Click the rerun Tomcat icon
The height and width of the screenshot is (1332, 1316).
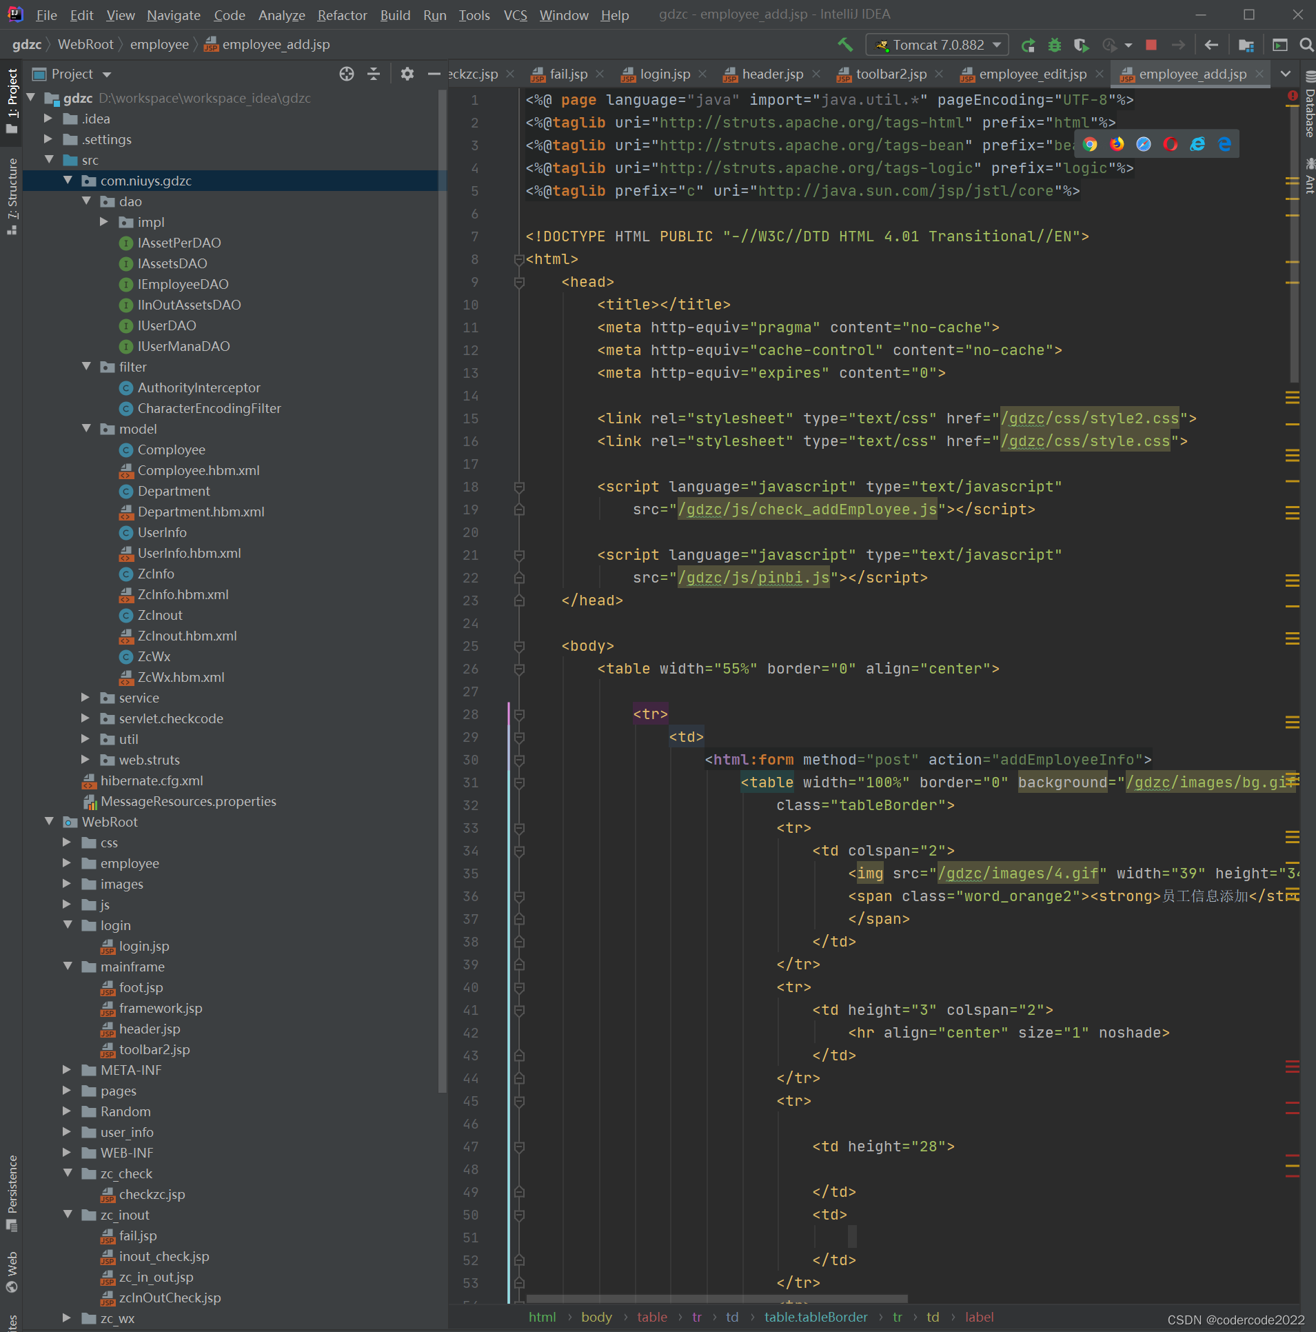1028,45
